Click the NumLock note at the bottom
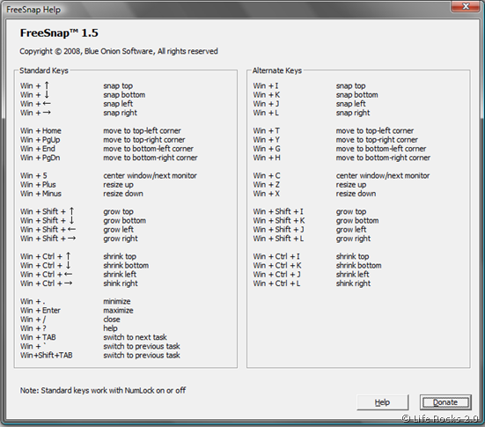Image resolution: width=485 pixels, height=427 pixels. [103, 391]
